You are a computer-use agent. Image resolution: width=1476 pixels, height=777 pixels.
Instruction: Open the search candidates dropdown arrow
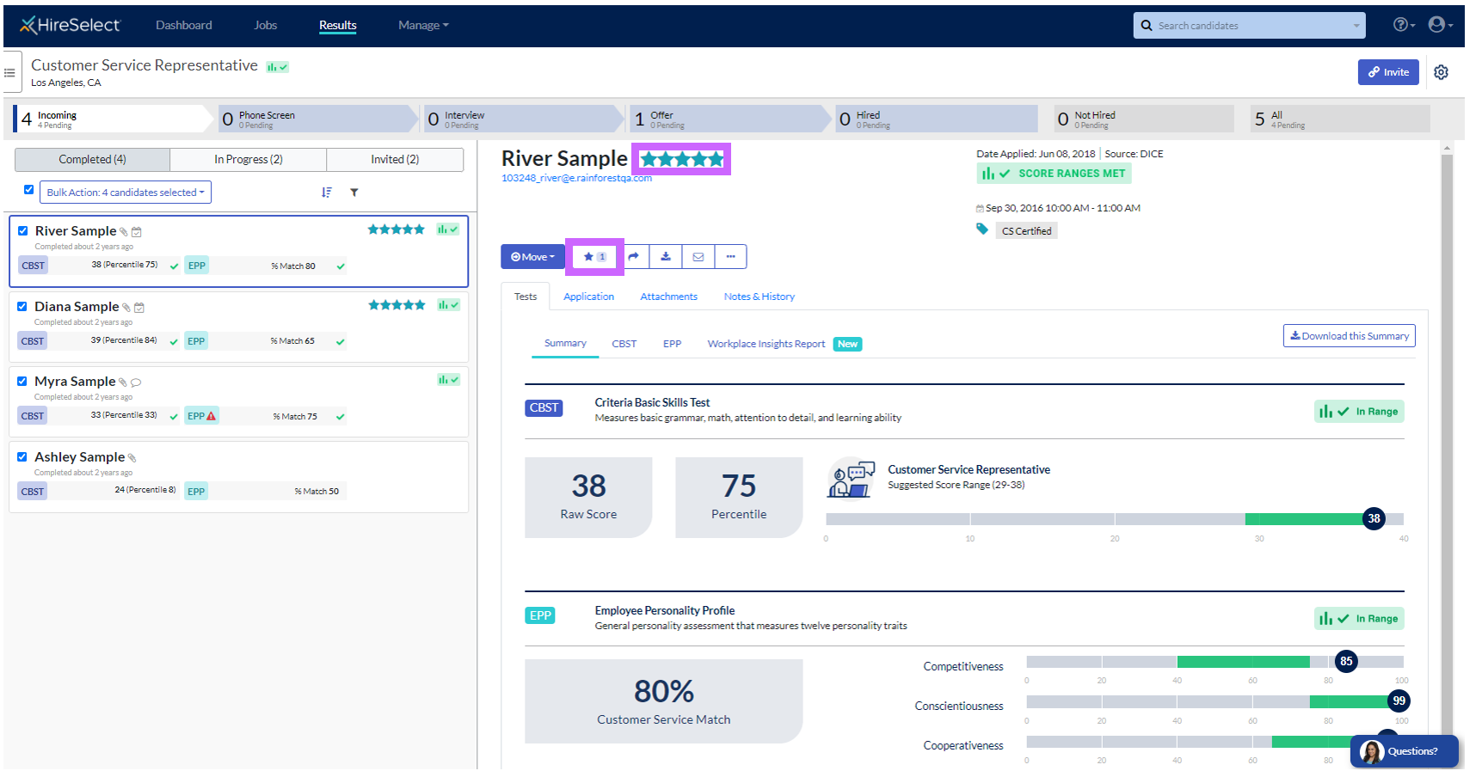click(1357, 26)
